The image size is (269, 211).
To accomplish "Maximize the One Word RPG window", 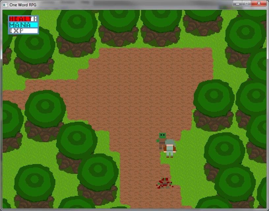I will (247, 4).
